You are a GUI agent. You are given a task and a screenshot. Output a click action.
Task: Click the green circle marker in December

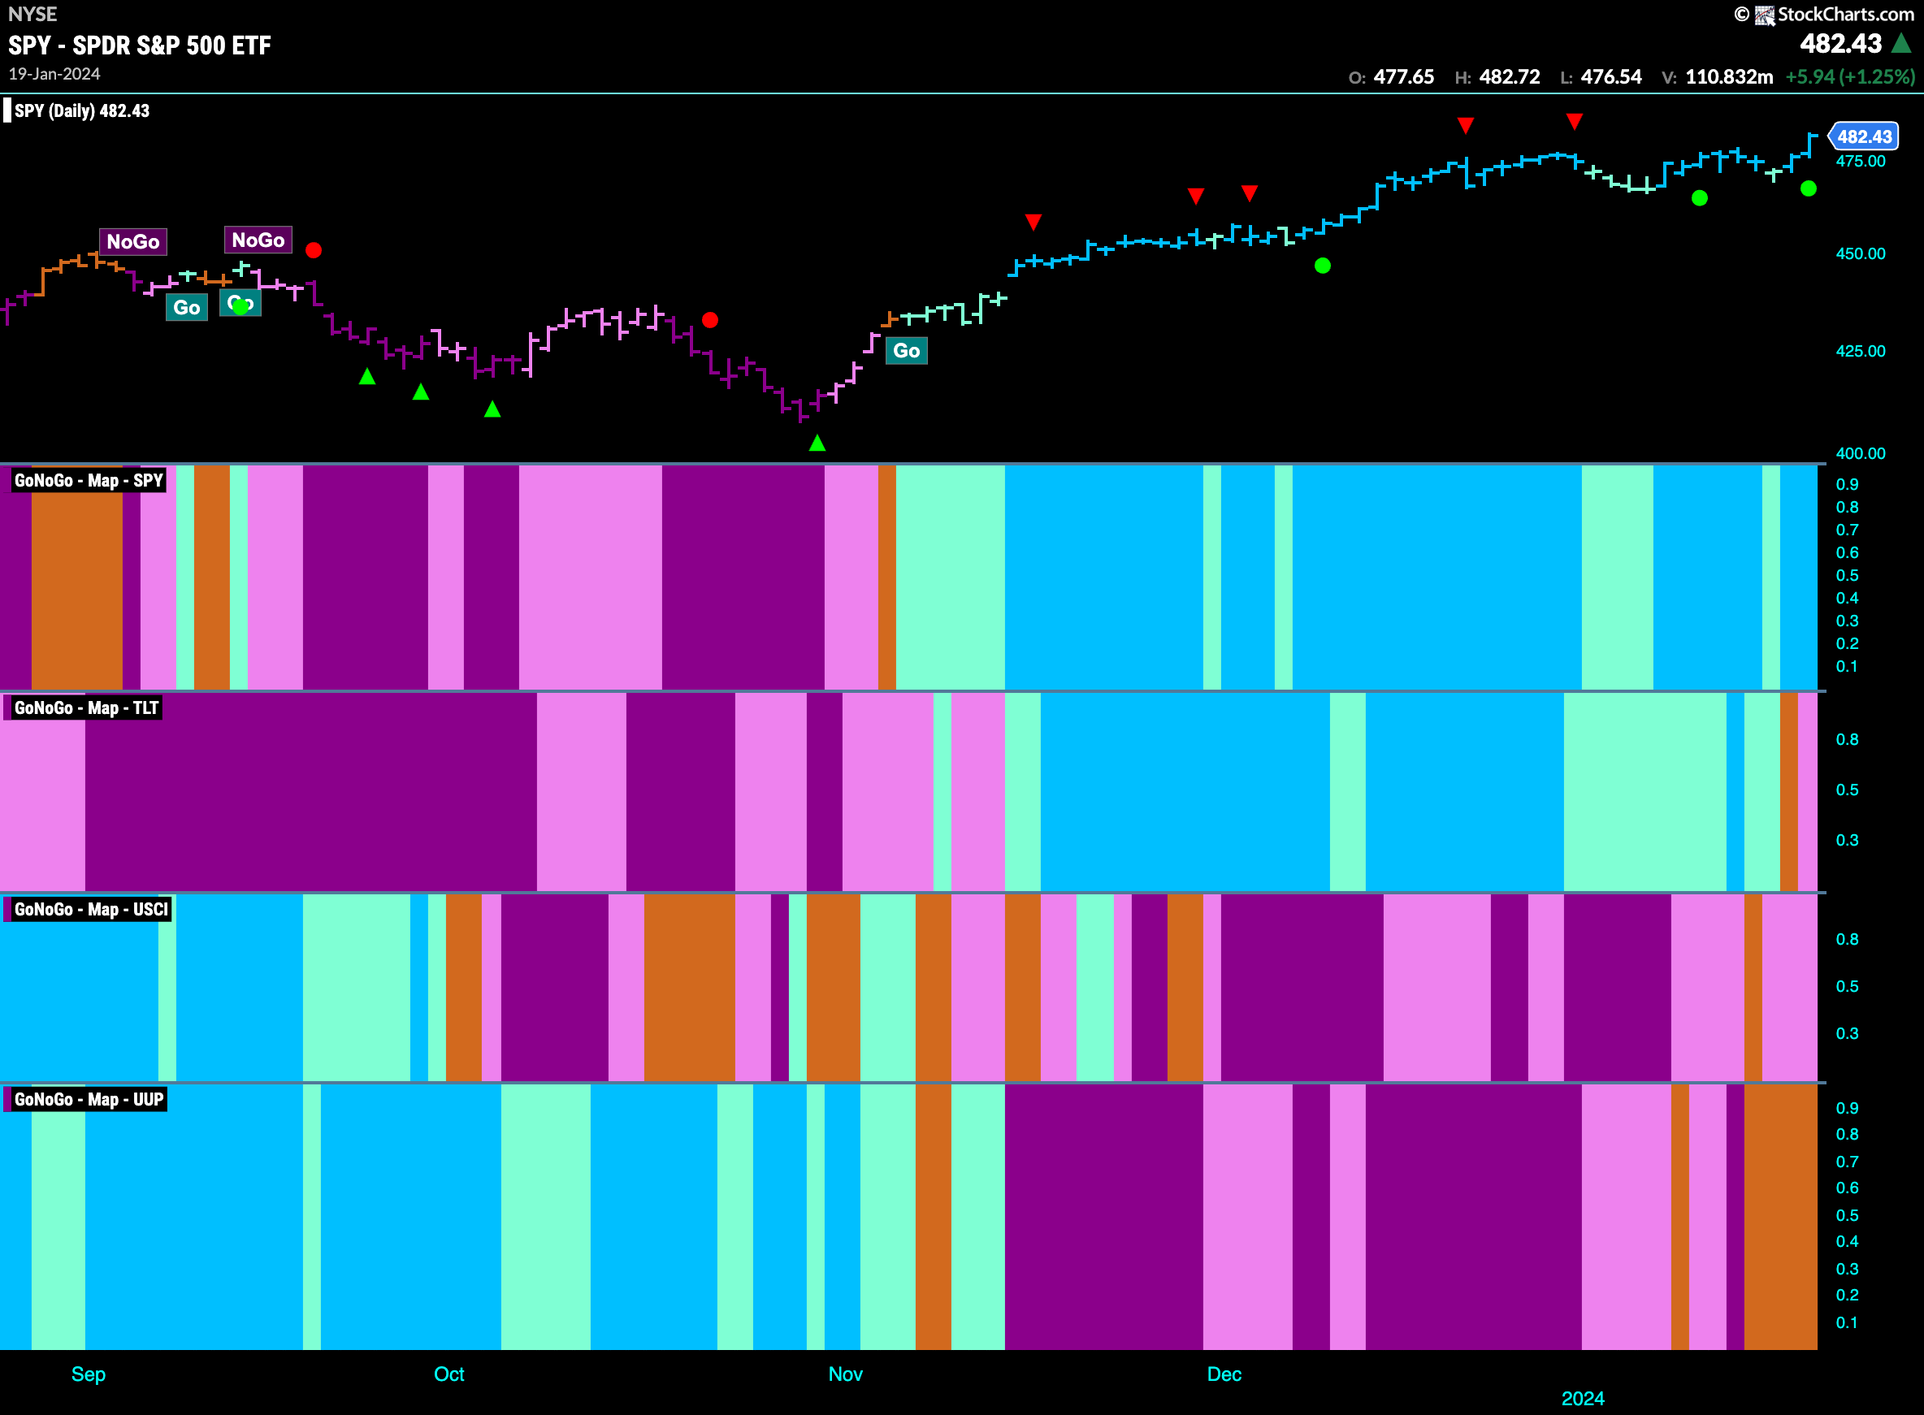pyautogui.click(x=1323, y=266)
